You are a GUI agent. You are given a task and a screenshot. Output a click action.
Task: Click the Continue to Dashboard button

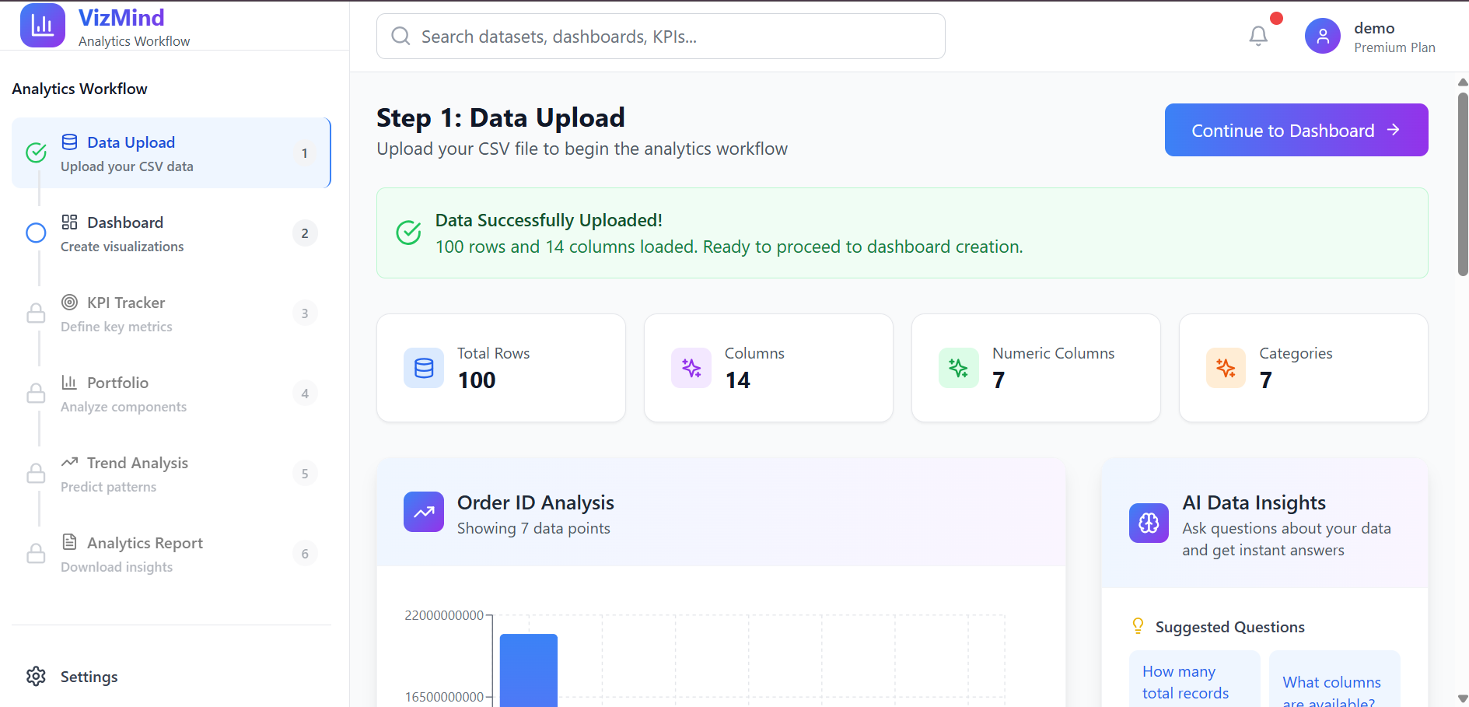1296,130
